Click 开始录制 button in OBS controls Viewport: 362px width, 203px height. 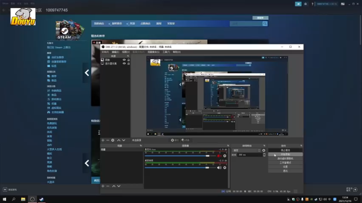tap(286, 154)
